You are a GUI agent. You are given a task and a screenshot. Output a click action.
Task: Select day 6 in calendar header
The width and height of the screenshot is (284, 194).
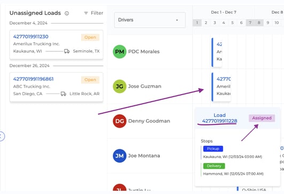241,23
